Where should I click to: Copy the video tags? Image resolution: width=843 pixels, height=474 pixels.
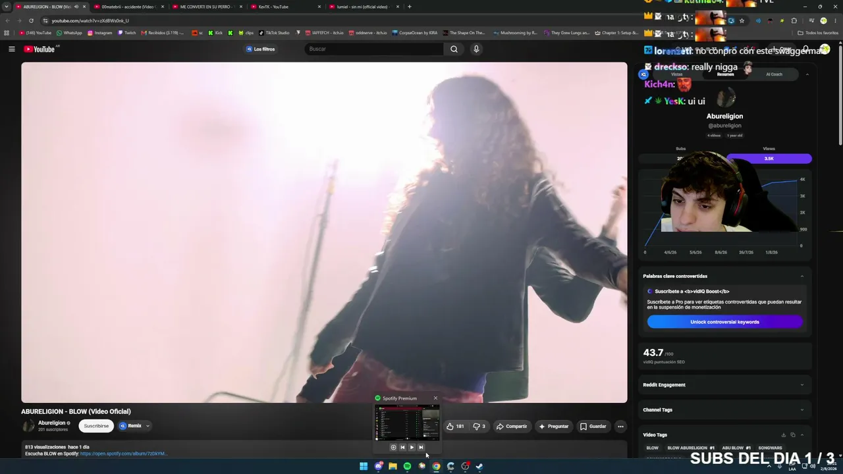pos(793,435)
